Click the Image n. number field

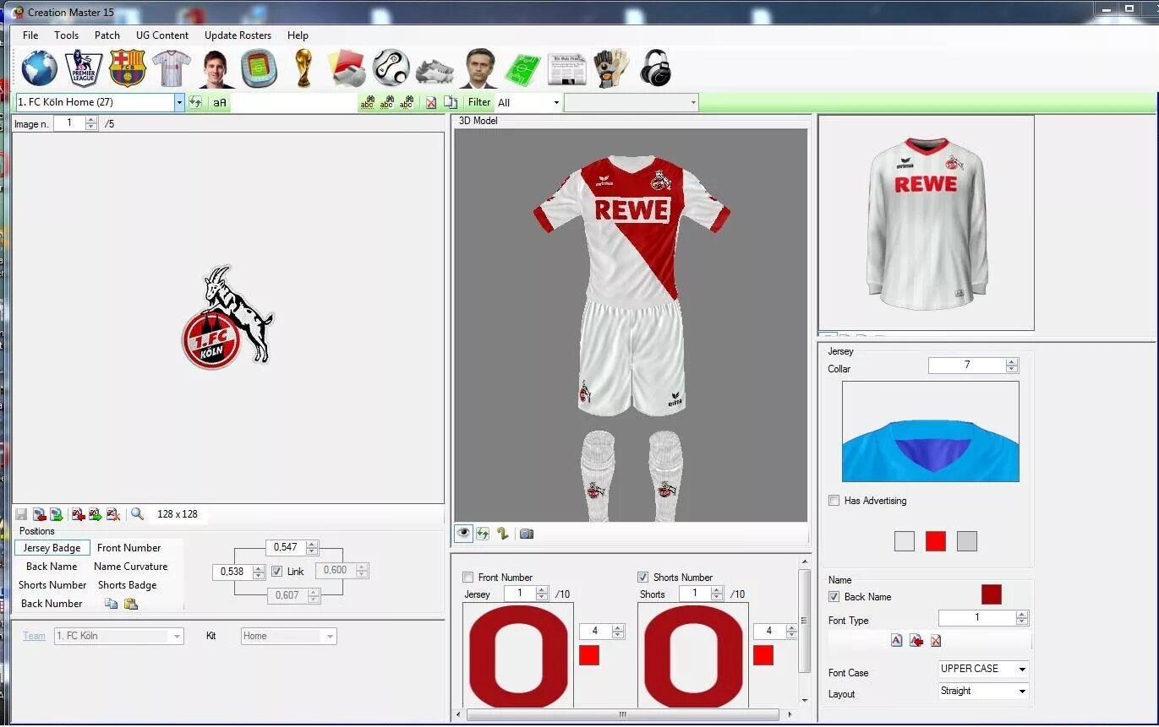(70, 123)
